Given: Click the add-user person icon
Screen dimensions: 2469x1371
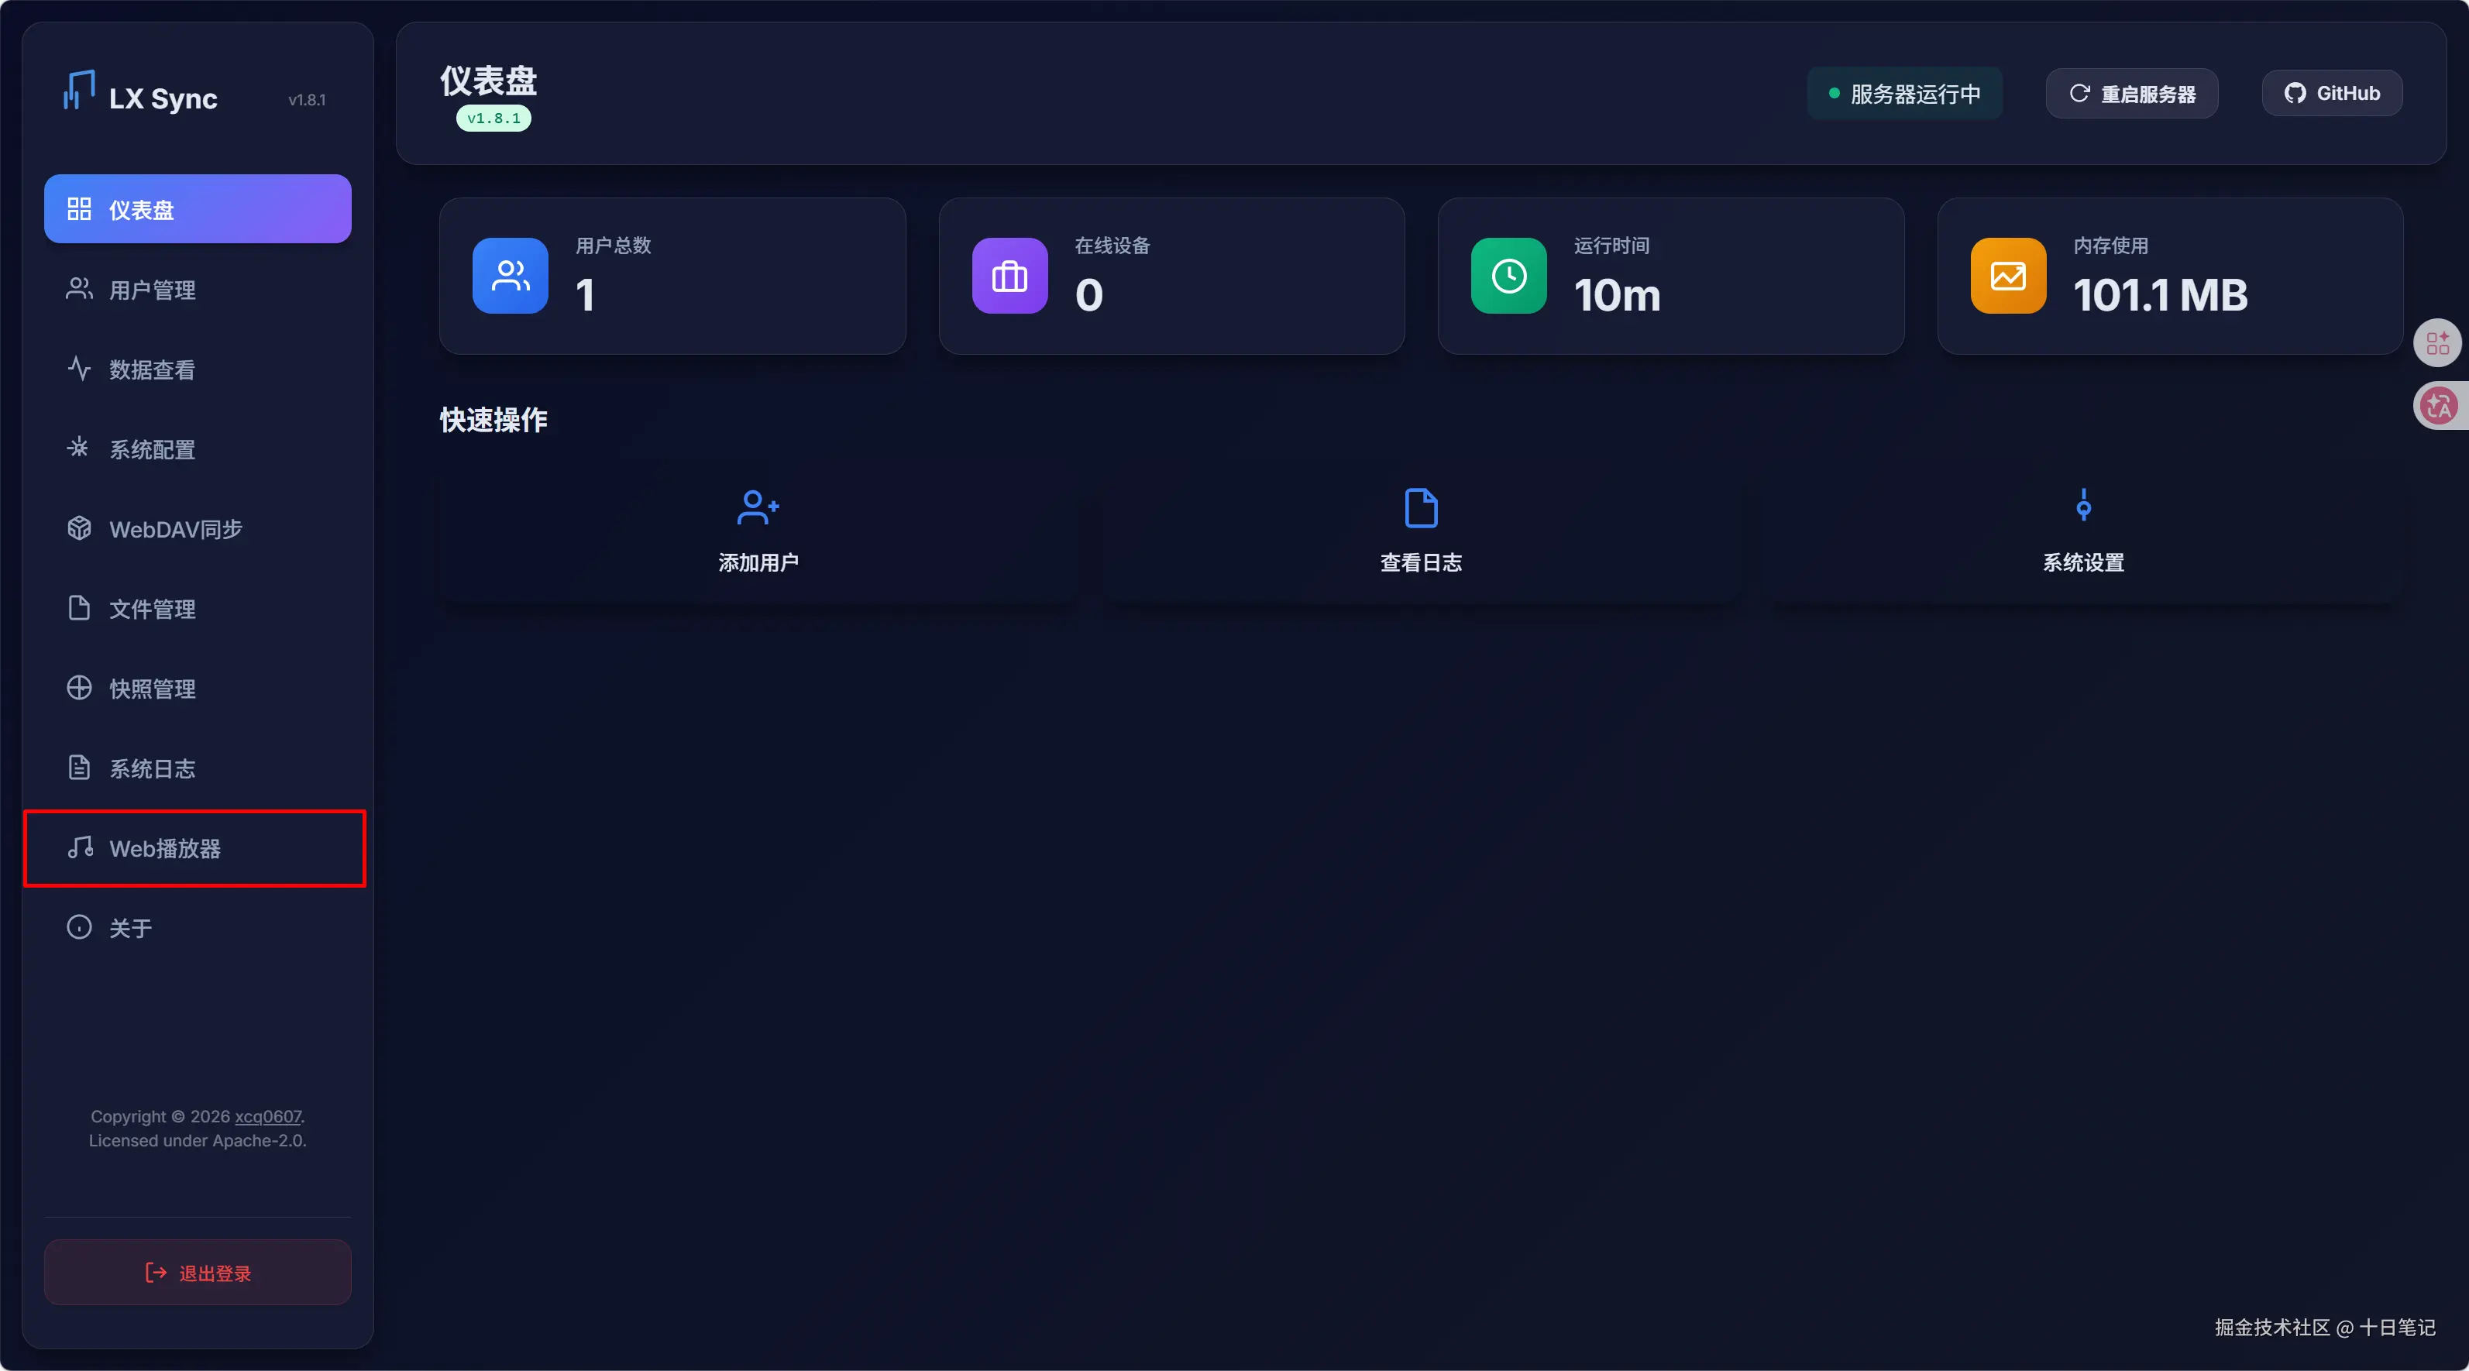Looking at the screenshot, I should (758, 507).
